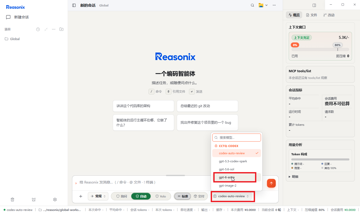Open the trash icon in sidebar footer

point(12,200)
